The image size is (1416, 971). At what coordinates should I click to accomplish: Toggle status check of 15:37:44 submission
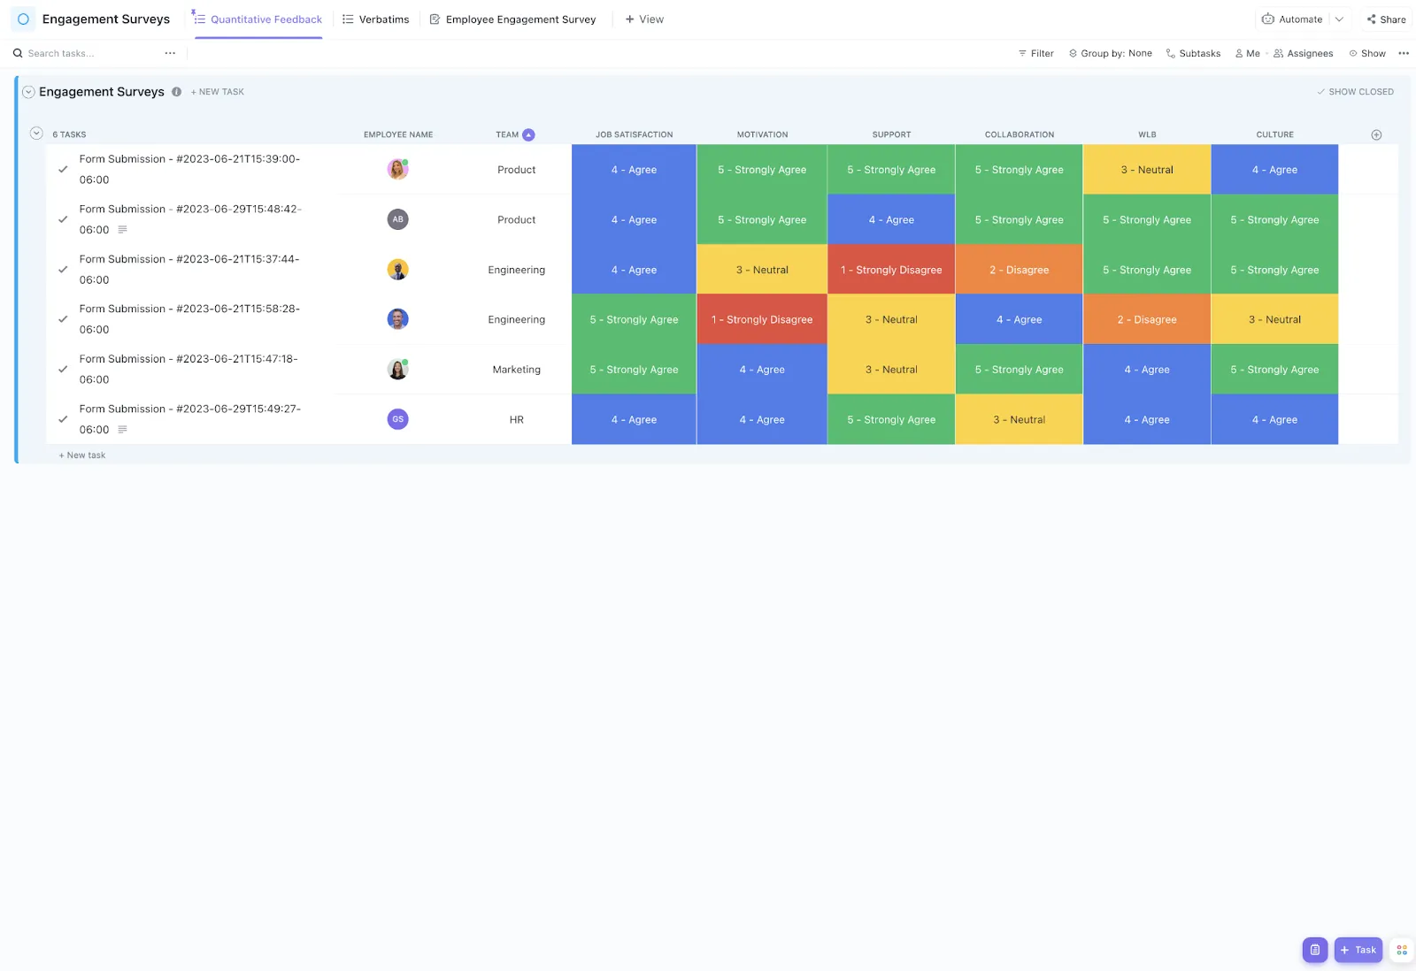(x=63, y=270)
